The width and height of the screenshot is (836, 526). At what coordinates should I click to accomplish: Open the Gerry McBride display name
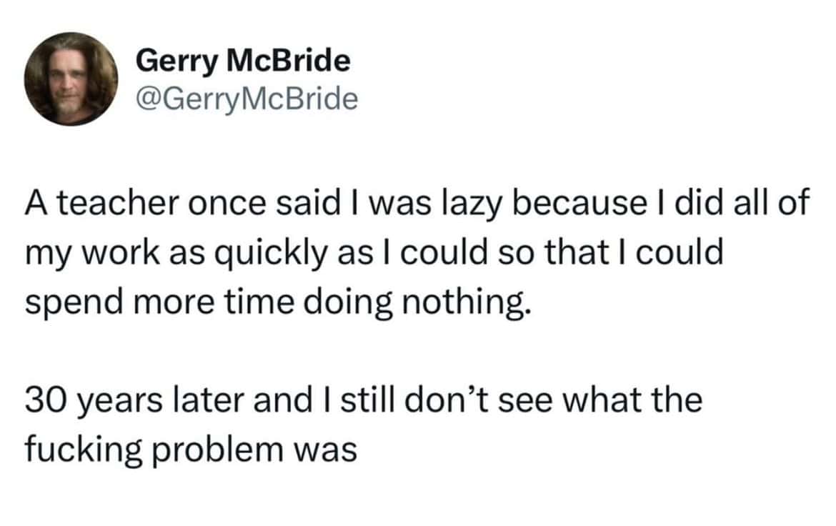click(243, 61)
